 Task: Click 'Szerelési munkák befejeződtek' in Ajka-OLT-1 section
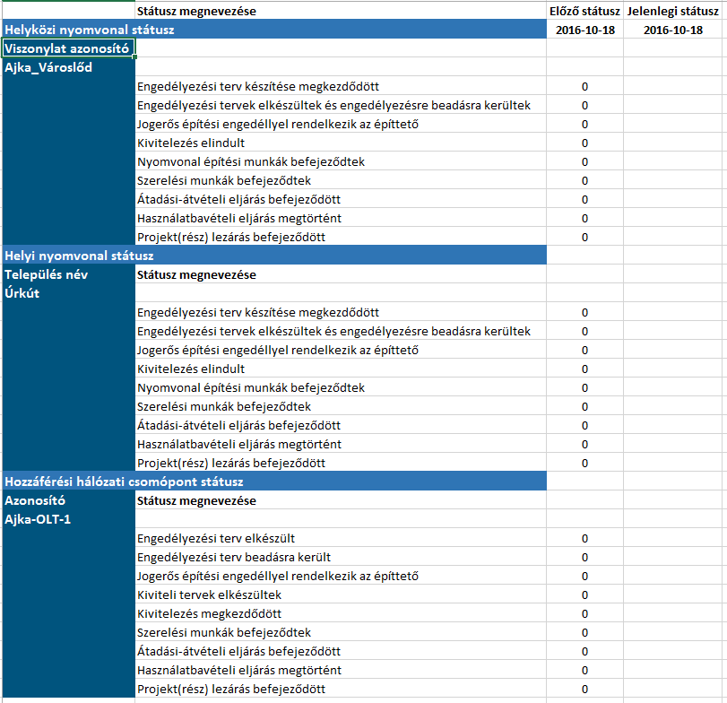tap(341, 632)
